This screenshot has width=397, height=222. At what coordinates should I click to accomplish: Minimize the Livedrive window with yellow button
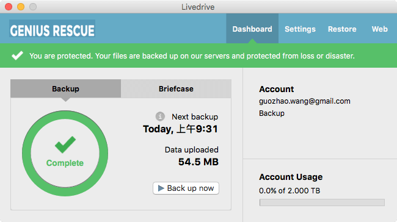click(21, 7)
